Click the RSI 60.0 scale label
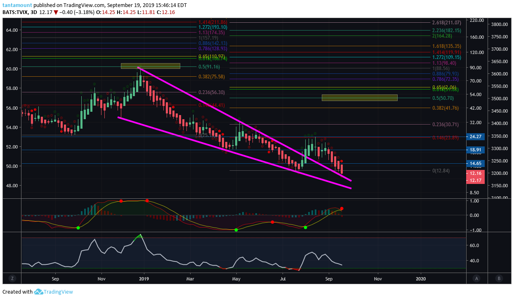 [474, 245]
